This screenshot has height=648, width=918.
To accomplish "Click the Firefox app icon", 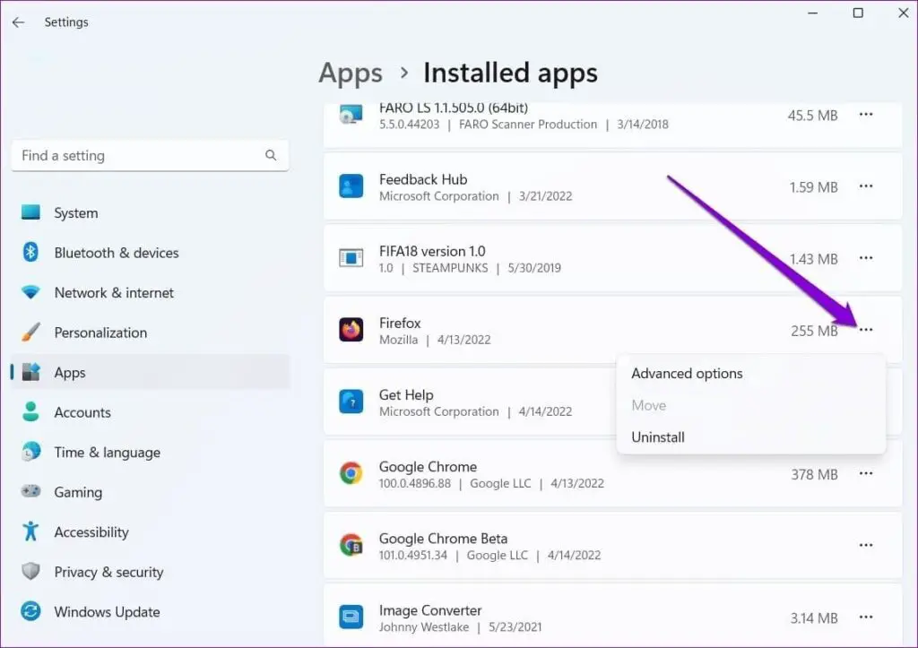I will [352, 331].
